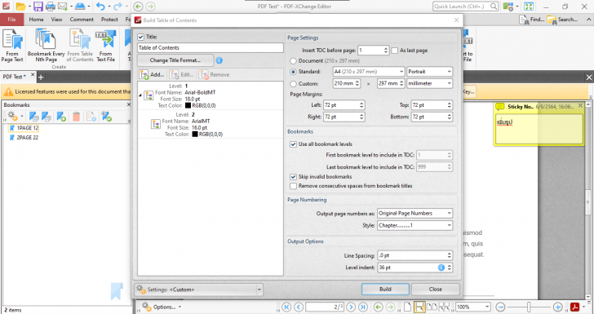Uncheck the Title checkbox
Screen dimensions: 594x314
pos(140,37)
